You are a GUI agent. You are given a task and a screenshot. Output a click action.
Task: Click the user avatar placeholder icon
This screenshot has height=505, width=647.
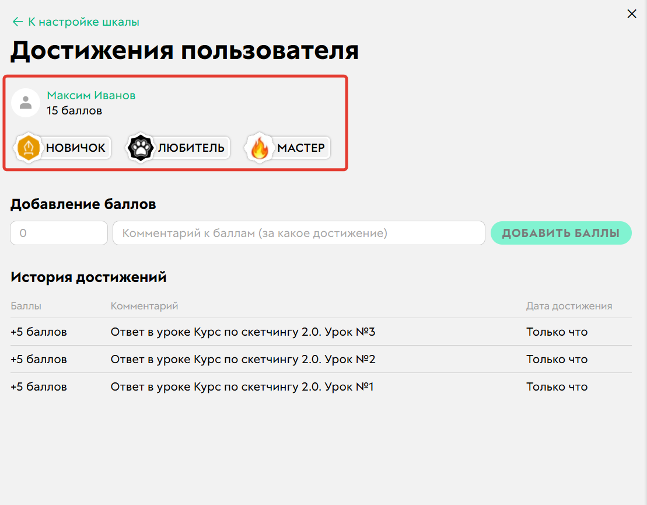pos(26,103)
